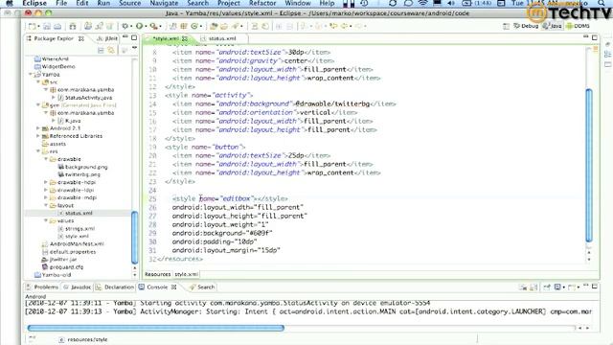Viewport: 613px width, 345px height.
Task: Click the Last Edit Location icon
Action: 333,26
